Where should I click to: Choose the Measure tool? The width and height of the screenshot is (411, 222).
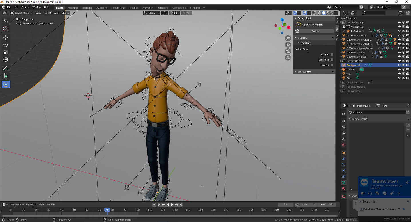pos(6,76)
